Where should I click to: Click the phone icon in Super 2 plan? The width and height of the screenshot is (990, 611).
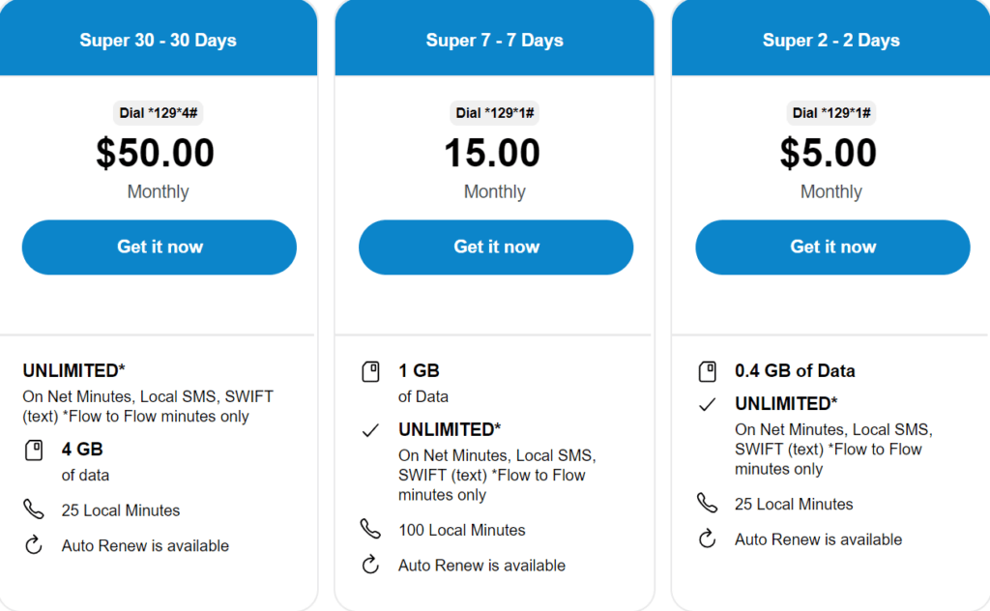pyautogui.click(x=707, y=504)
